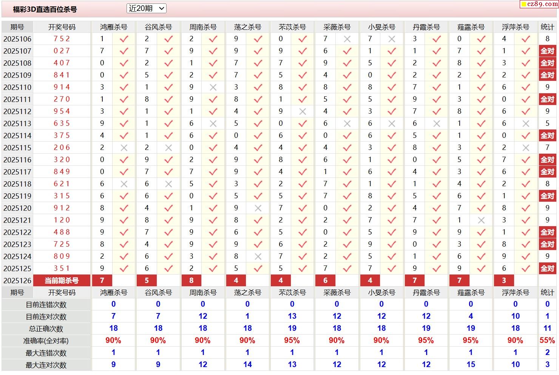Click the 全对 badge in row 2025125
The image size is (559, 375).
[x=547, y=269]
